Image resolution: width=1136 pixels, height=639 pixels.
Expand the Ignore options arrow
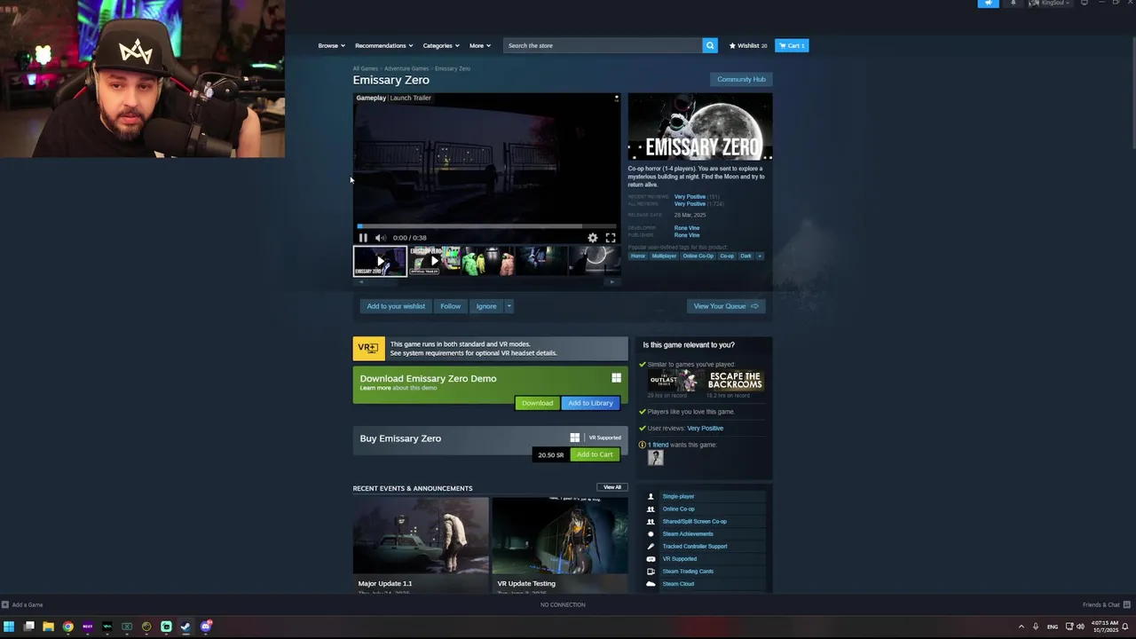click(509, 306)
